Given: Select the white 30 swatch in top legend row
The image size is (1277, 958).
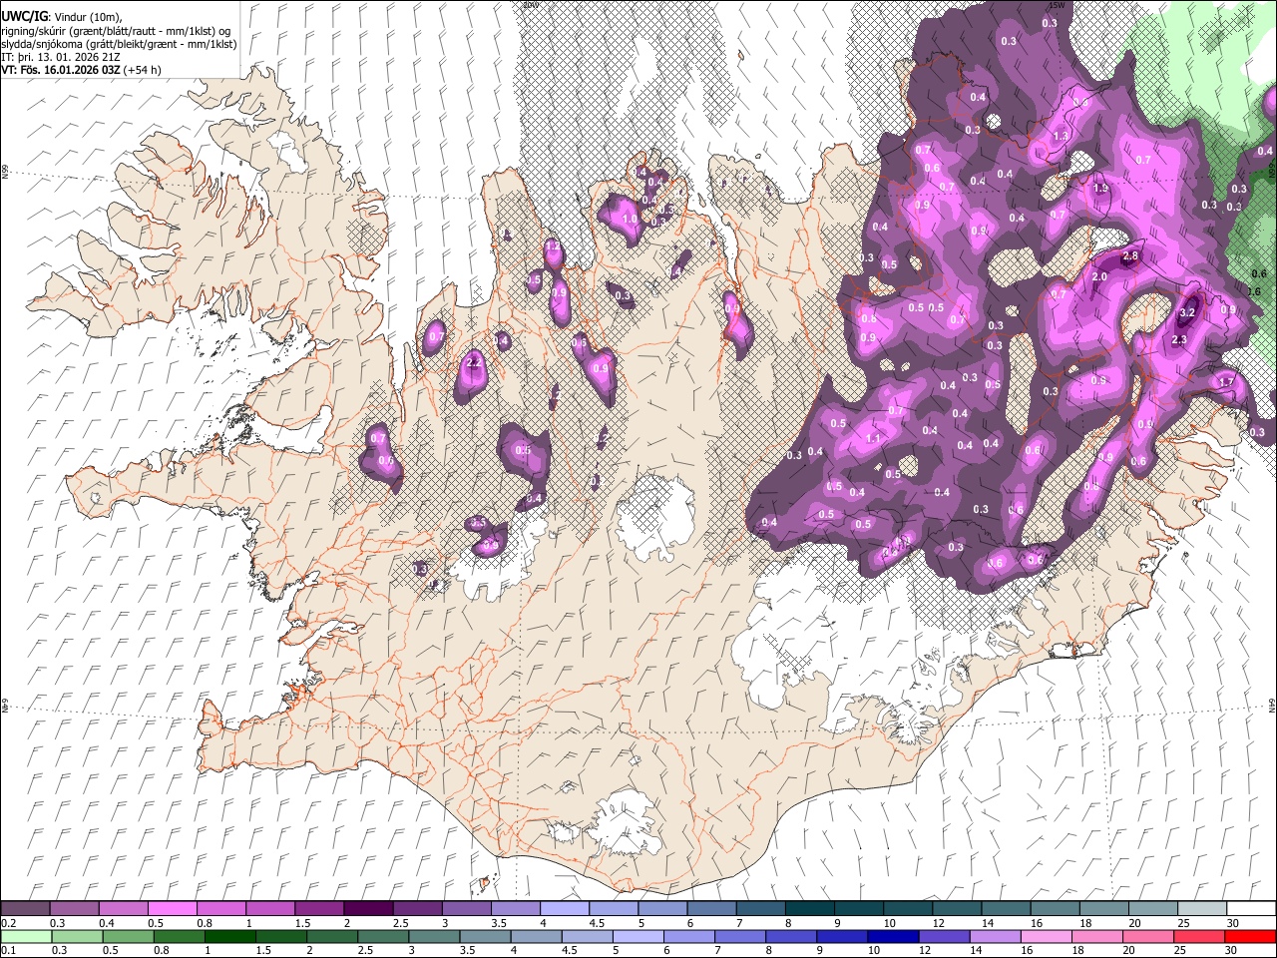Looking at the screenshot, I should click(x=1250, y=909).
